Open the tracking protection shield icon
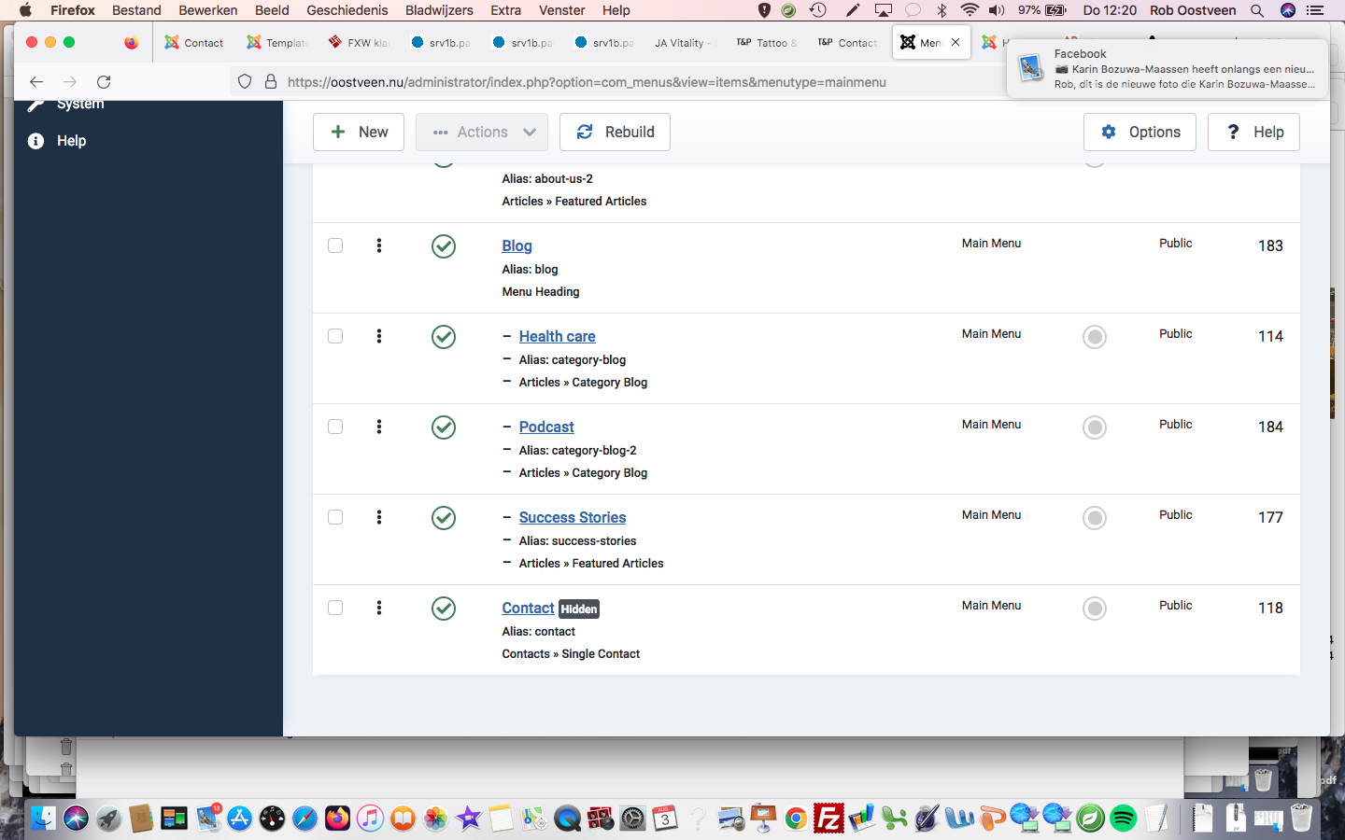 245,82
